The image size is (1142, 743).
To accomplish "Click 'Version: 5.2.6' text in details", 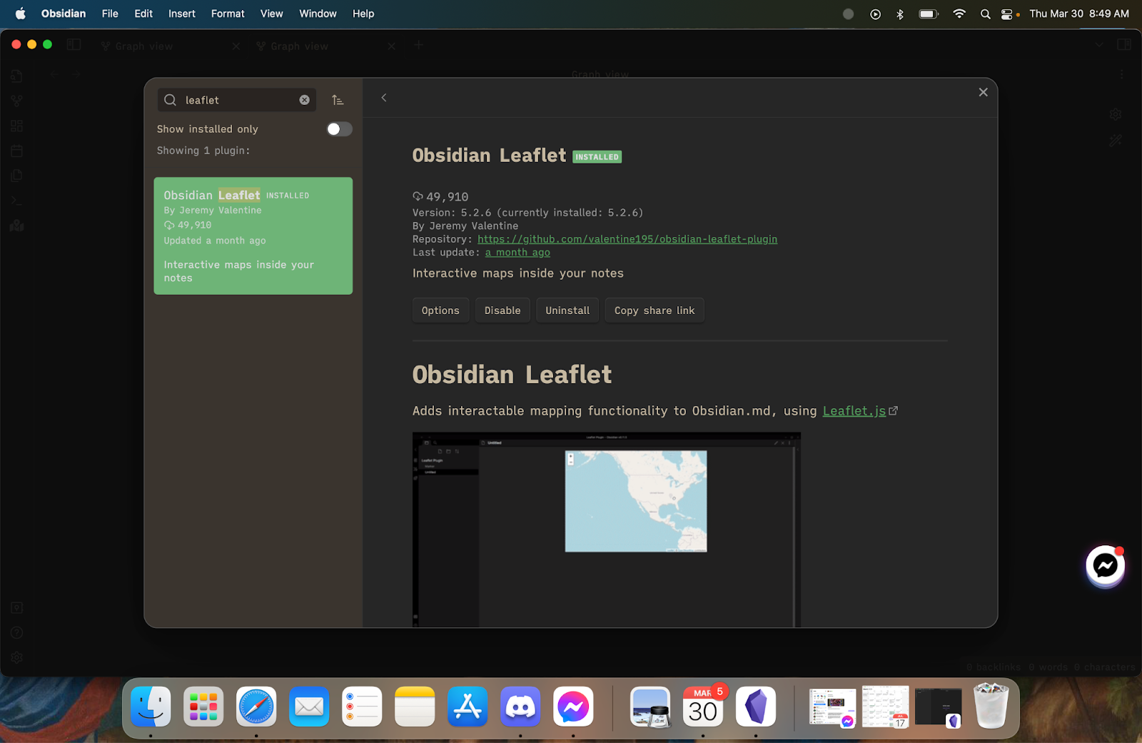I will [x=452, y=213].
